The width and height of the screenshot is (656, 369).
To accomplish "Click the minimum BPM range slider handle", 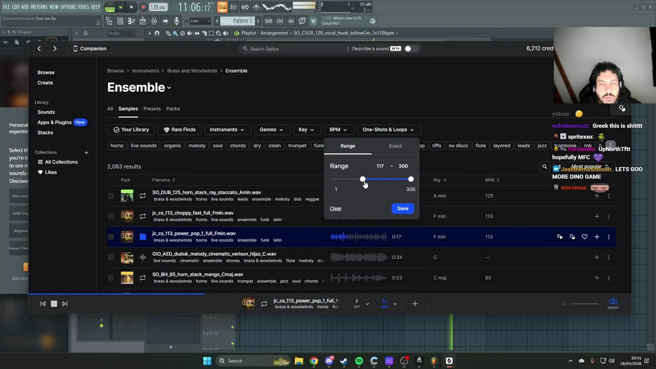I will 363,179.
